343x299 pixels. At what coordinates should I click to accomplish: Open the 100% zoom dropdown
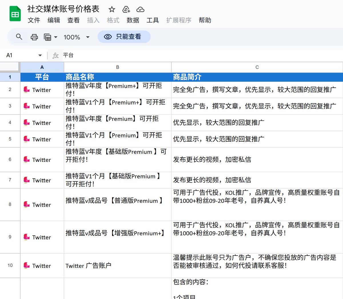[x=77, y=37]
